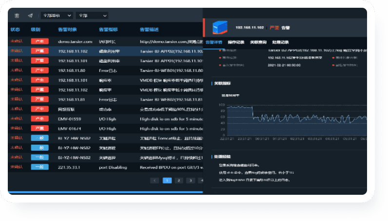Switch to the 处理记录 tab
The height and width of the screenshot is (221, 388).
280,42
